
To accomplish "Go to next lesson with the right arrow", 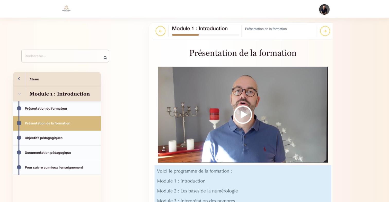I will tap(325, 31).
